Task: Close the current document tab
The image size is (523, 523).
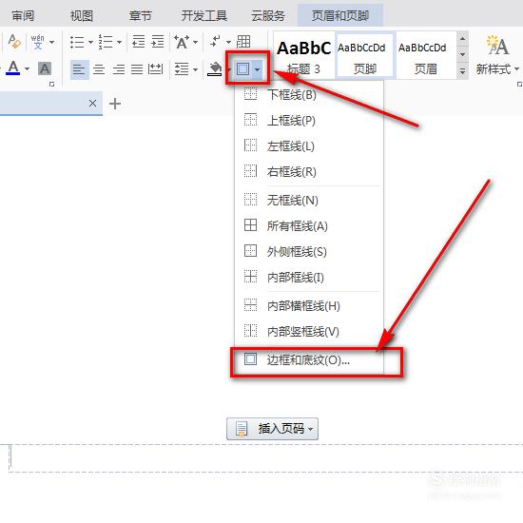Action: tap(92, 104)
